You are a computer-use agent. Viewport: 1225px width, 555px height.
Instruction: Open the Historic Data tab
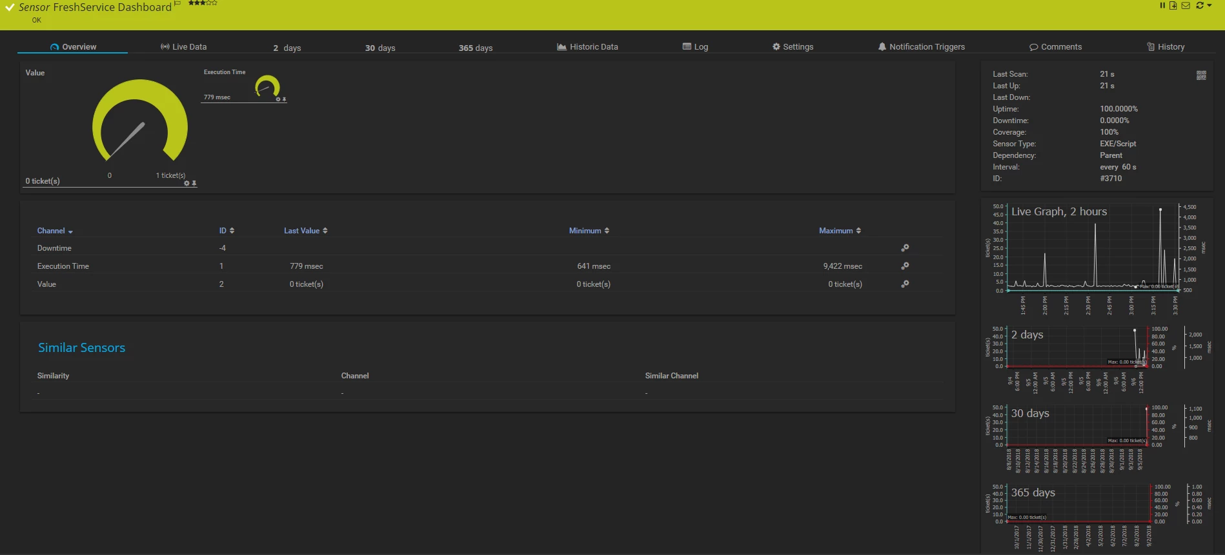(587, 47)
